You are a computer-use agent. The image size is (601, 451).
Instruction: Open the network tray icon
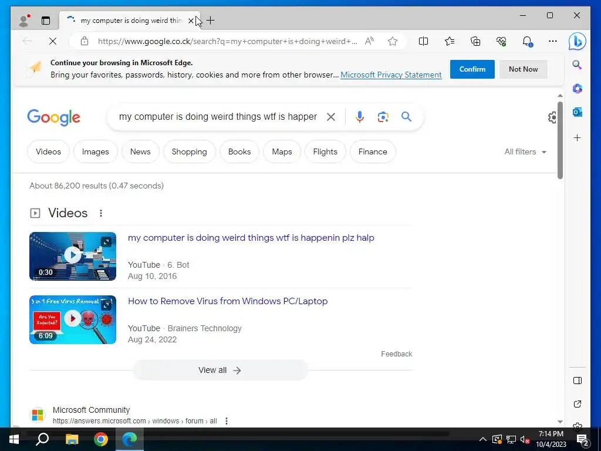[x=511, y=439]
